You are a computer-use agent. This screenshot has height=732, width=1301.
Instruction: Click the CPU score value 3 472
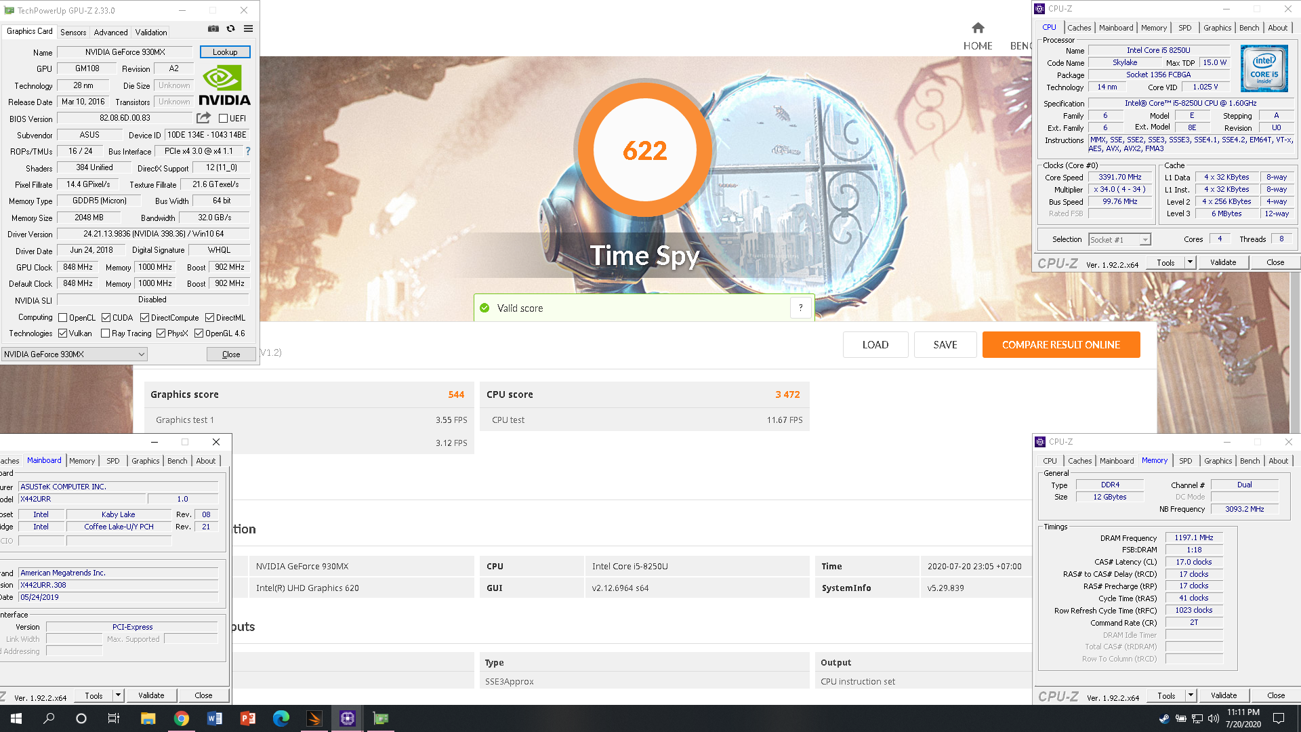pyautogui.click(x=787, y=394)
